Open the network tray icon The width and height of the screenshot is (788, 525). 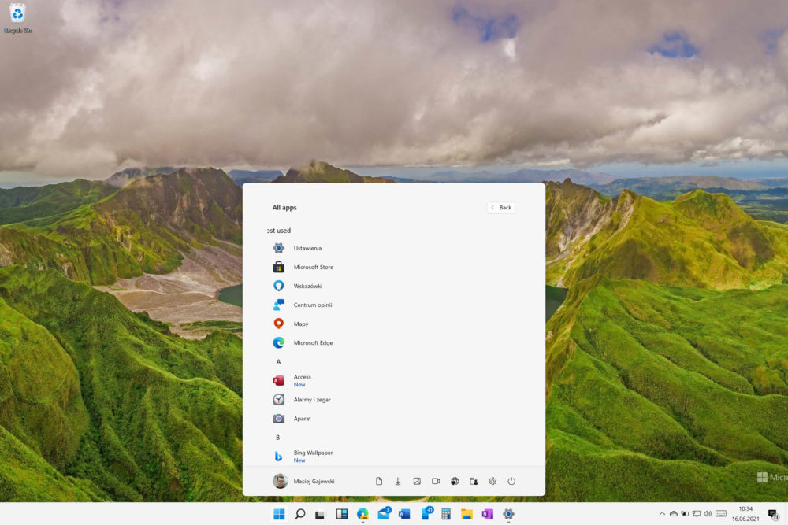coord(697,513)
